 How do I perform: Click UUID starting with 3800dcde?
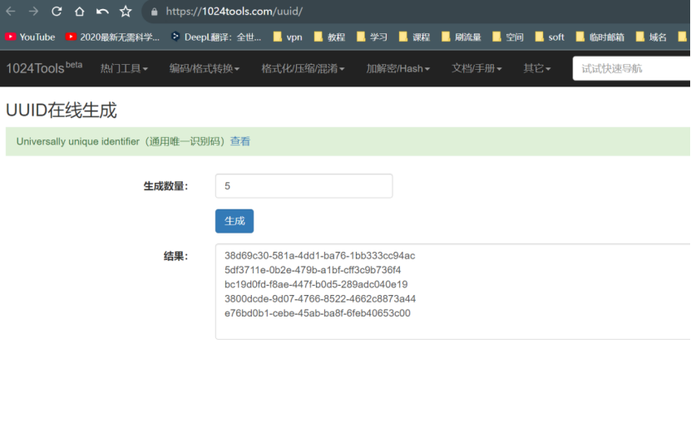click(320, 298)
